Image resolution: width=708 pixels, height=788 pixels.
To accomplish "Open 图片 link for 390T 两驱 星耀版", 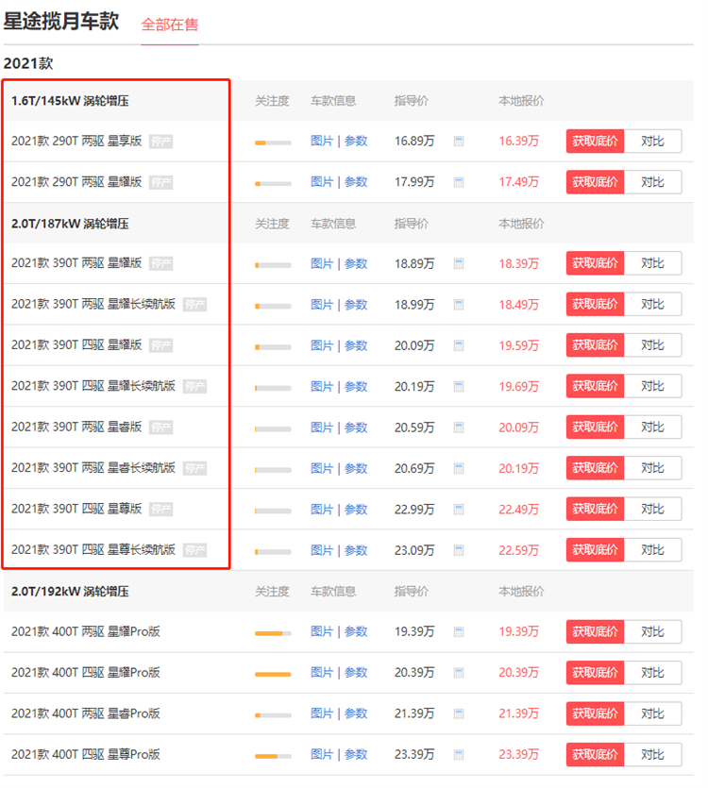I will 322,263.
